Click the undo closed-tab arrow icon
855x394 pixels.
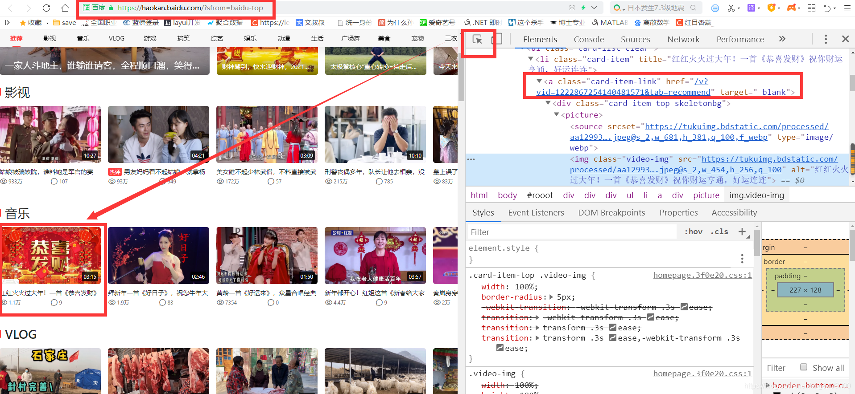point(827,8)
